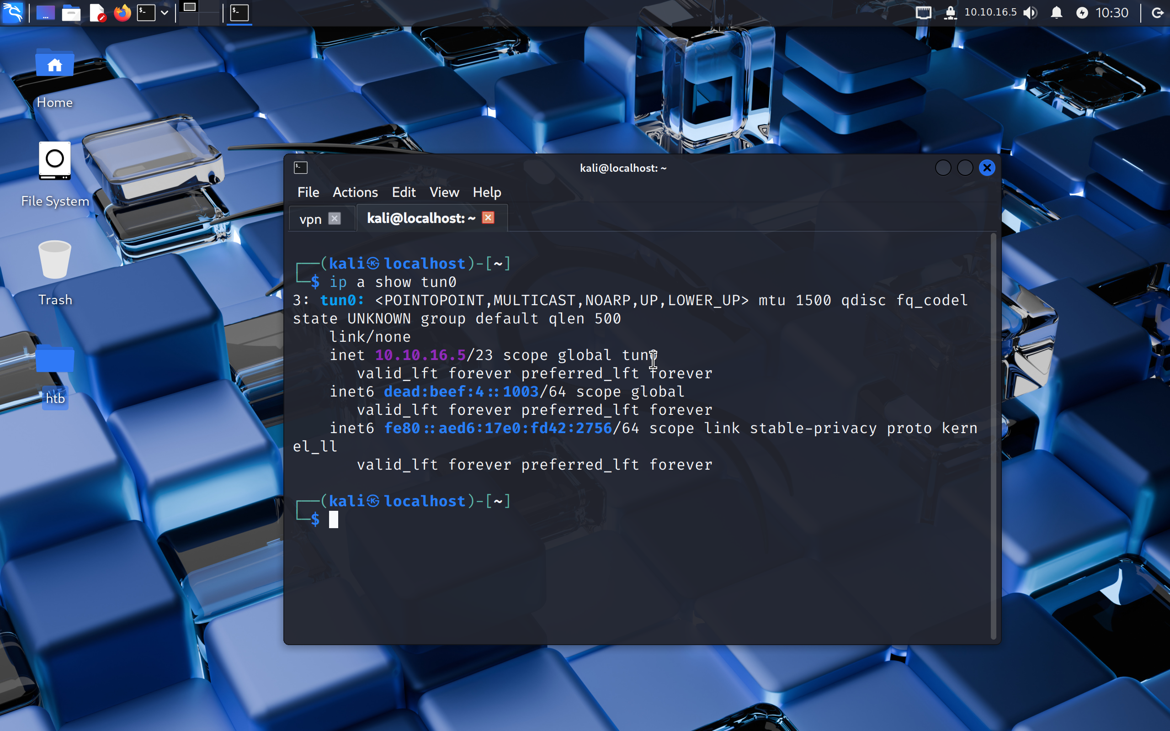Viewport: 1170px width, 731px height.
Task: Switch to workspace one in pager
Action: [x=190, y=13]
